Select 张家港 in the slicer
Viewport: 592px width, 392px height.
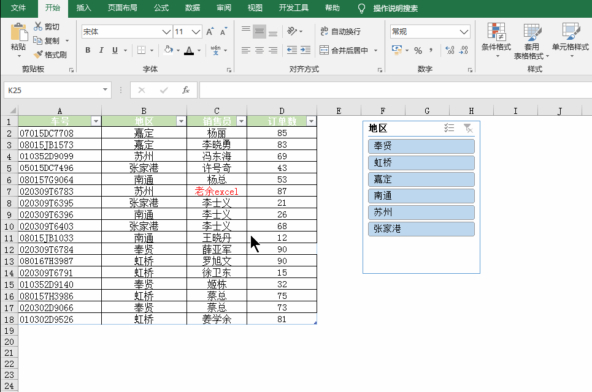421,229
